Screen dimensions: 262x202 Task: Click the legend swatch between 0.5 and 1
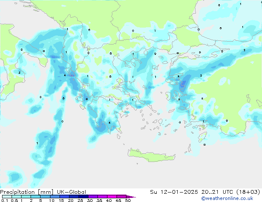click(x=17, y=197)
